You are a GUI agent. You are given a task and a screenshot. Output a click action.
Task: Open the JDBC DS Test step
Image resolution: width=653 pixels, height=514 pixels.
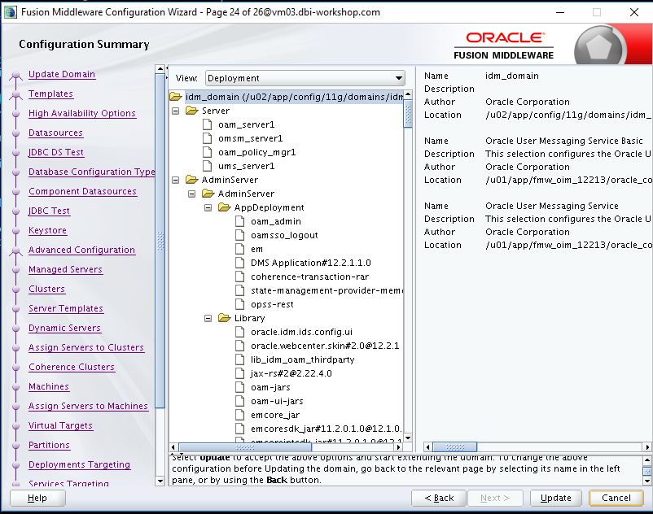coord(56,152)
